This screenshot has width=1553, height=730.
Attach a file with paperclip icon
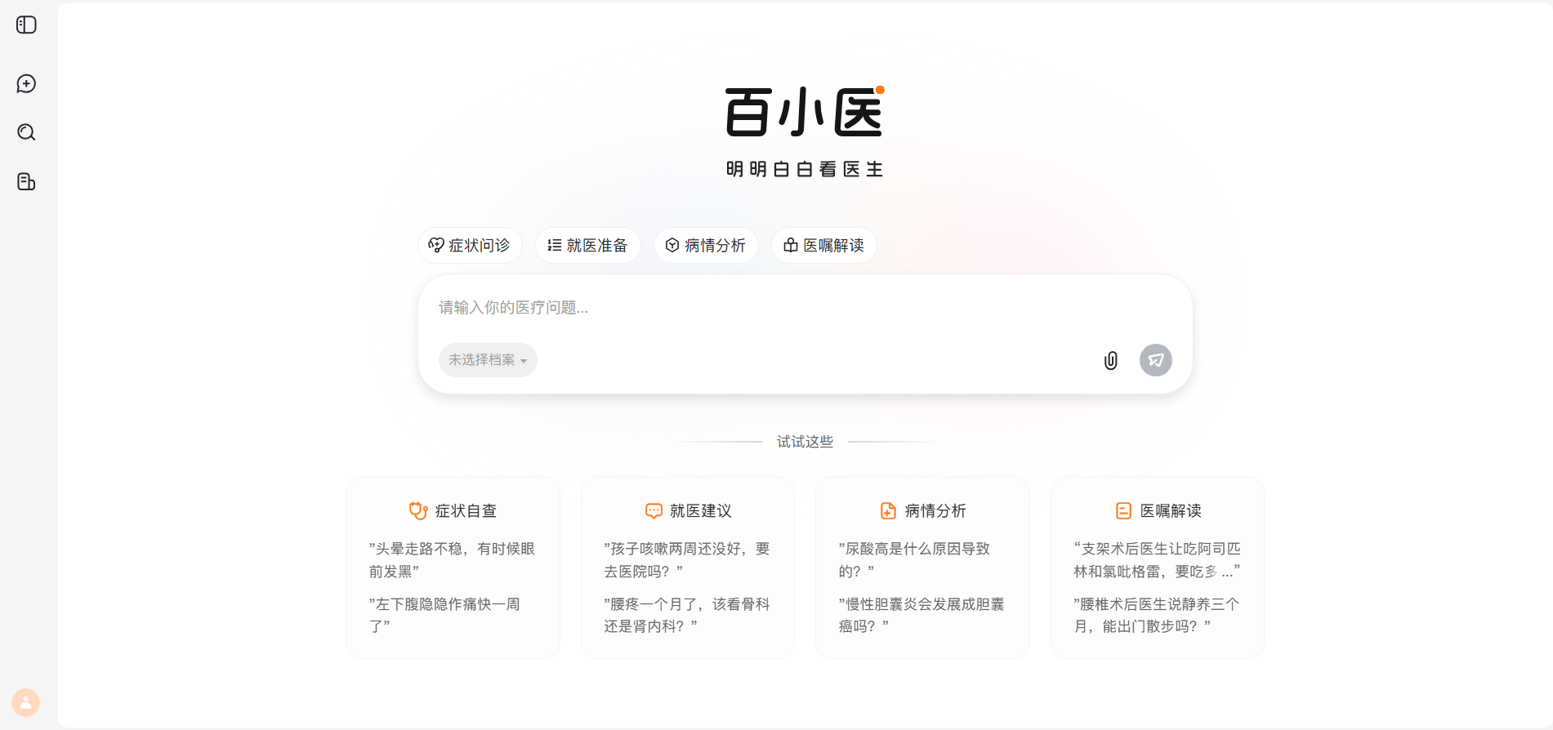point(1110,360)
